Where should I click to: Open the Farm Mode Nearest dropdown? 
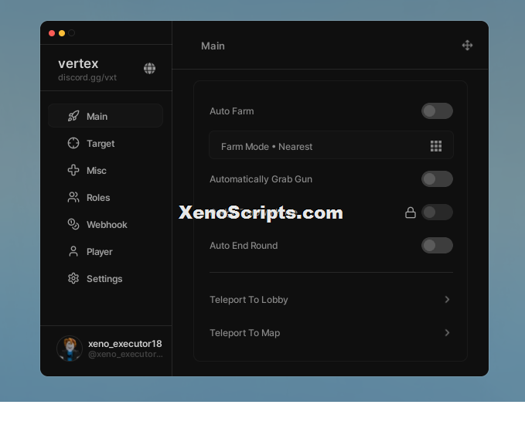pyautogui.click(x=331, y=145)
